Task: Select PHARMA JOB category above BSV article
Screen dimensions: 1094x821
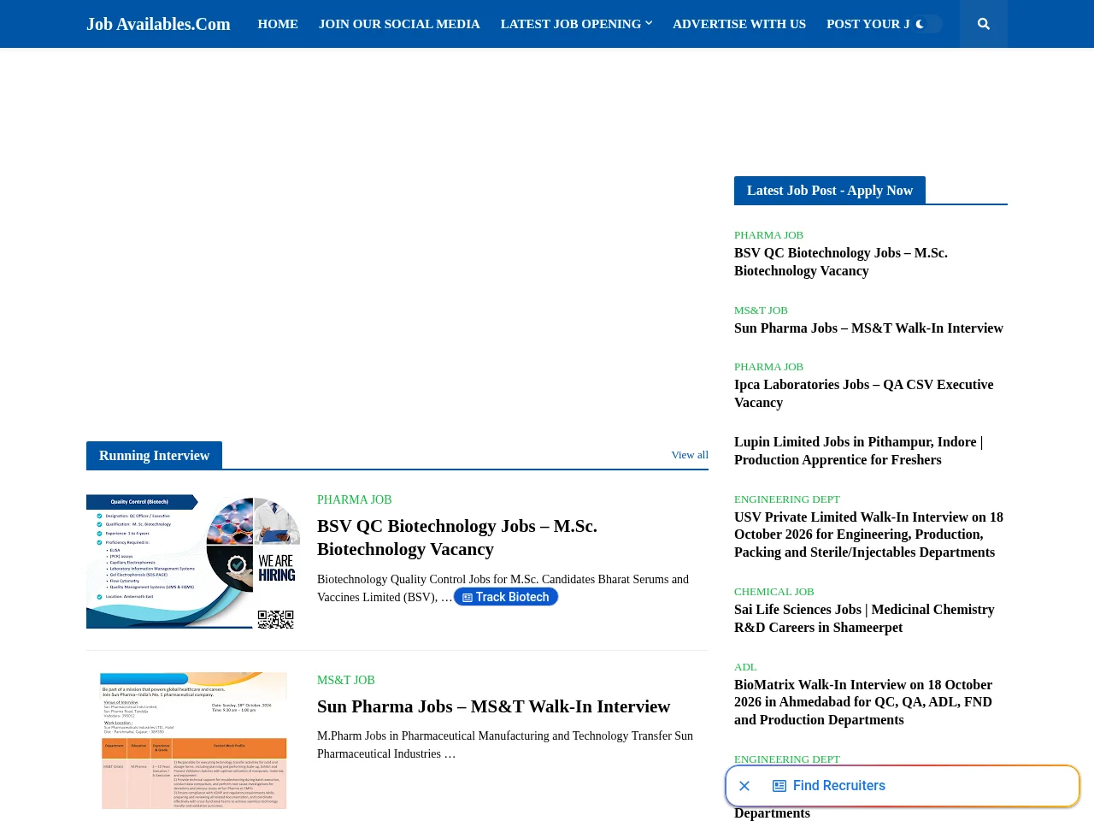Action: [x=354, y=499]
